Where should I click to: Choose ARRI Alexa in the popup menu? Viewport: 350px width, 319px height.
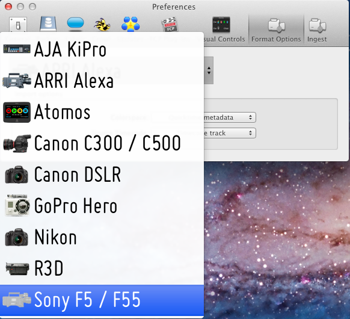click(102, 81)
